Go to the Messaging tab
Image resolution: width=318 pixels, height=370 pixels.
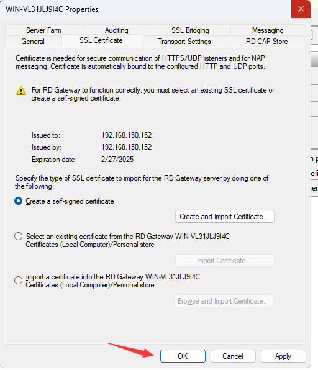[x=268, y=30]
